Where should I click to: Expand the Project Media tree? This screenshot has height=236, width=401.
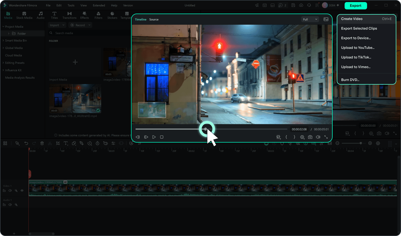click(x=3, y=27)
